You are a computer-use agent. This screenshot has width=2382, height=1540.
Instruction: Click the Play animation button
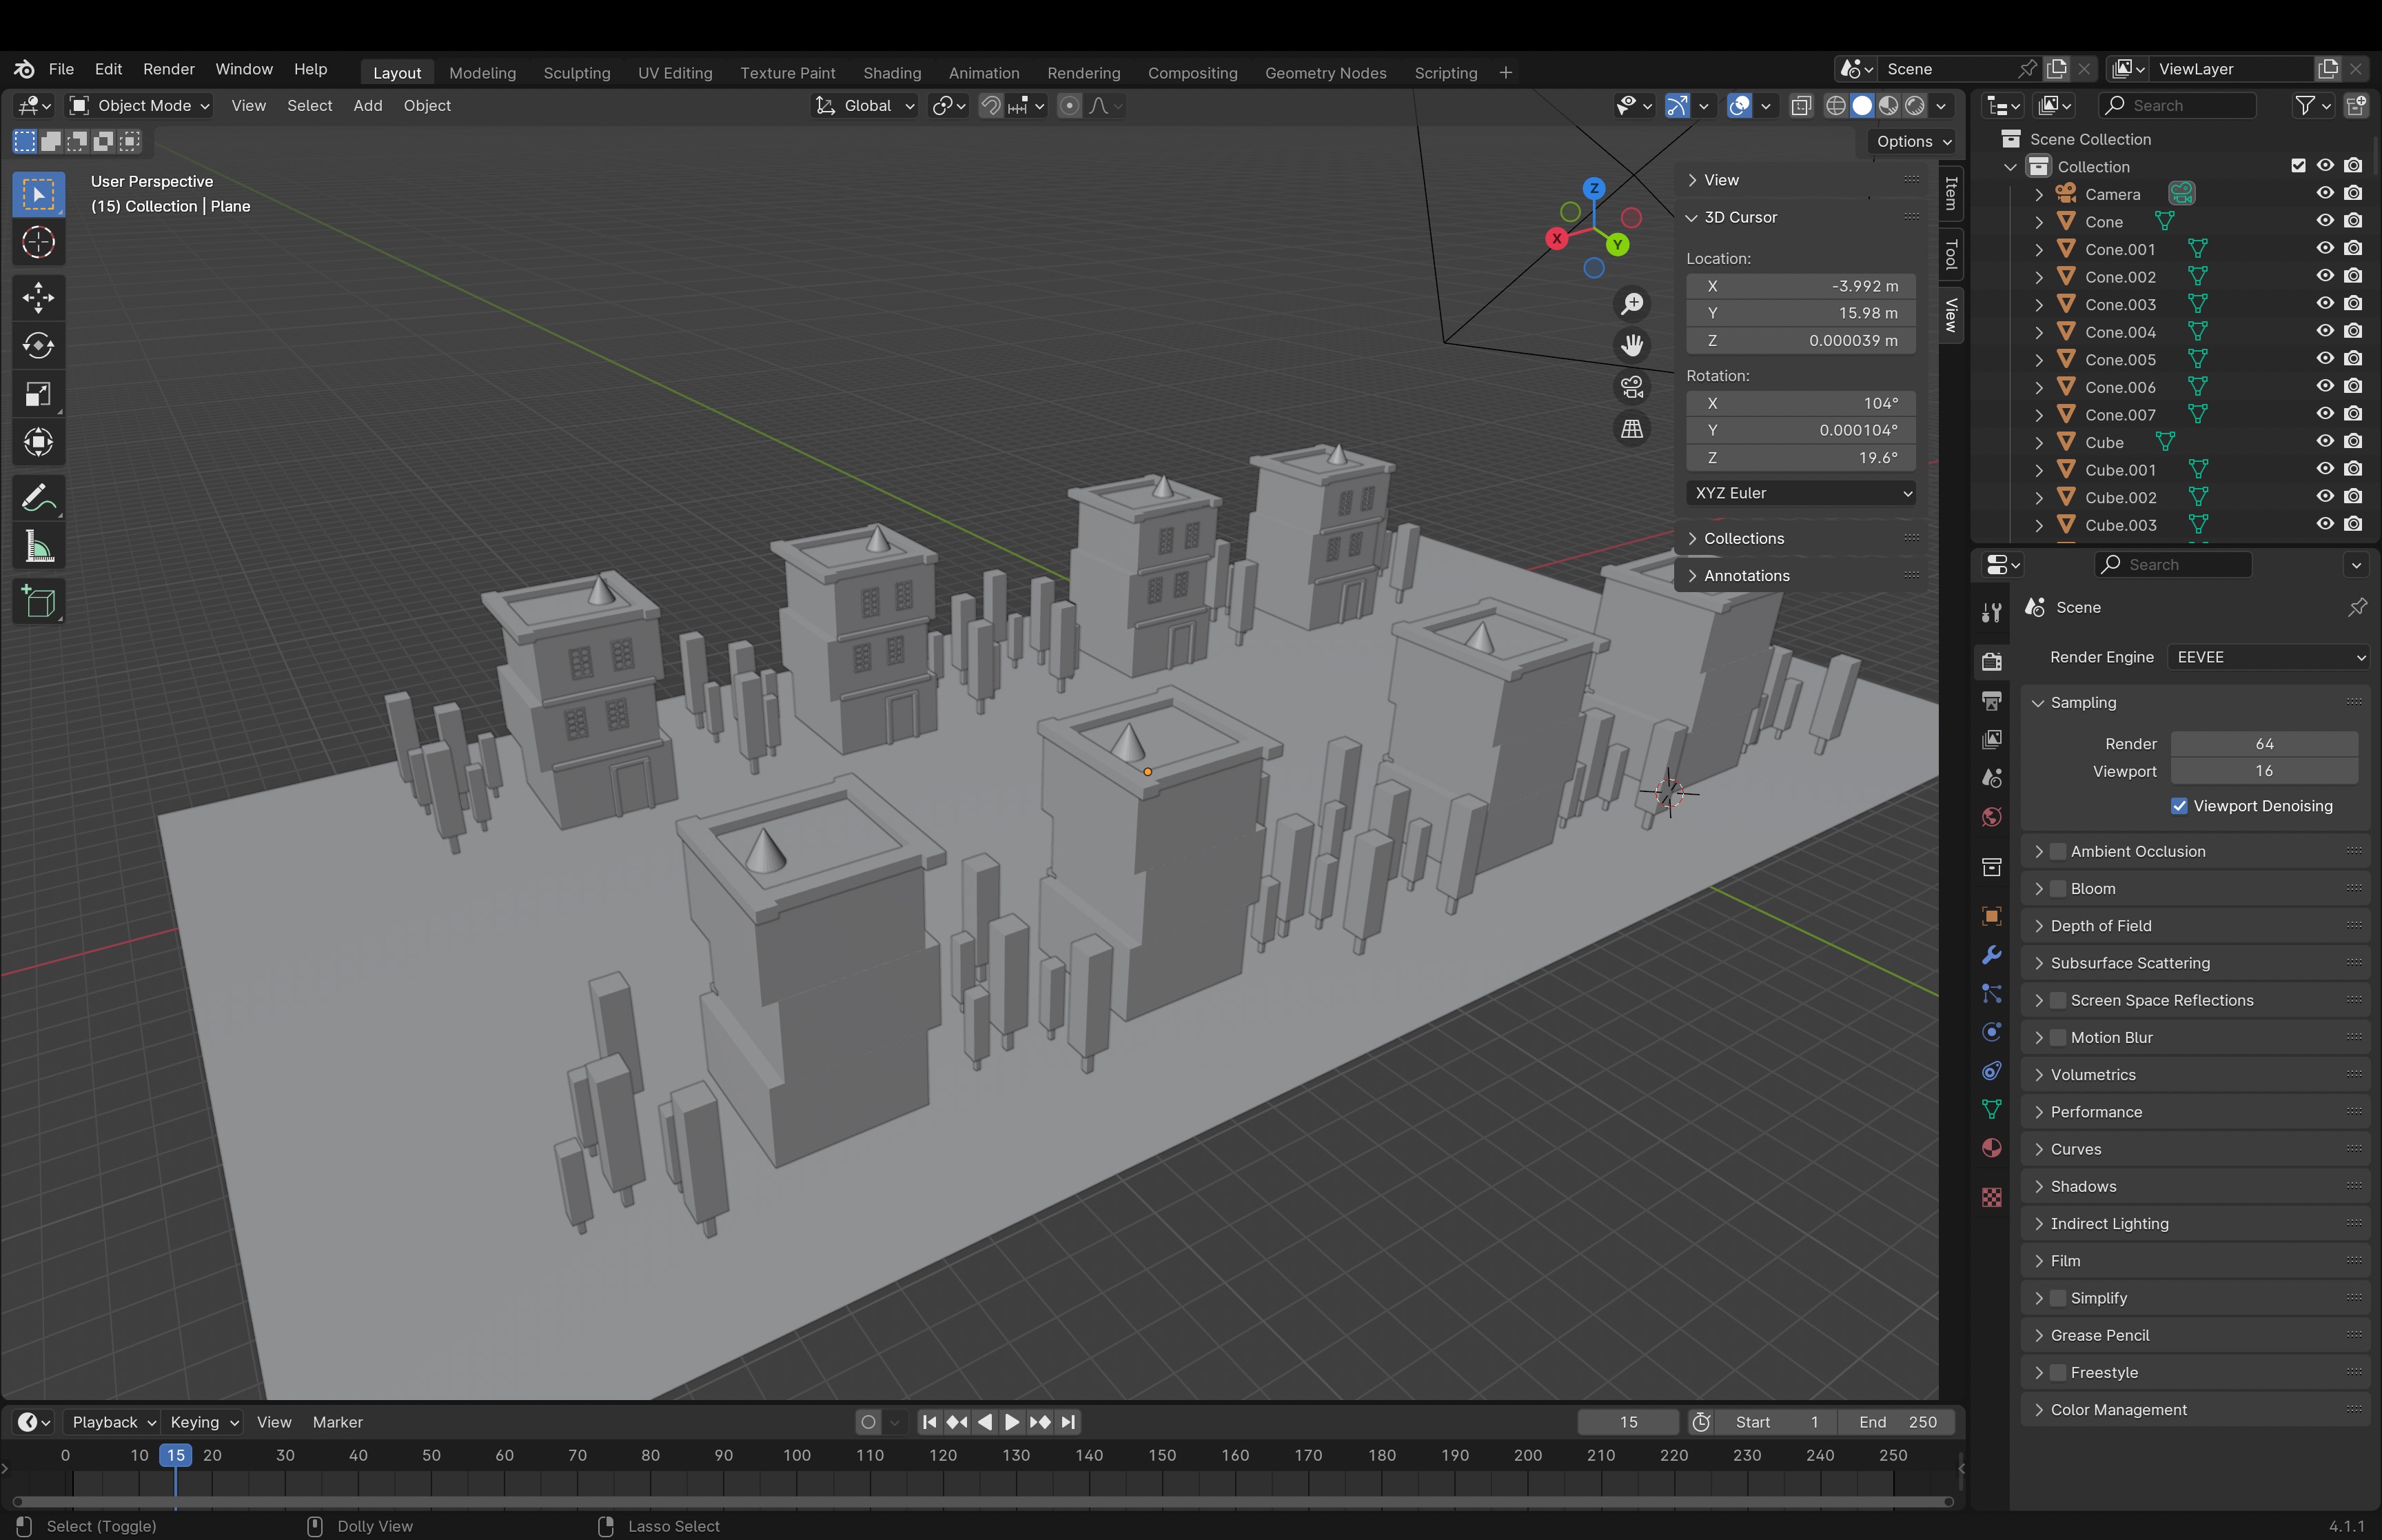(1012, 1422)
